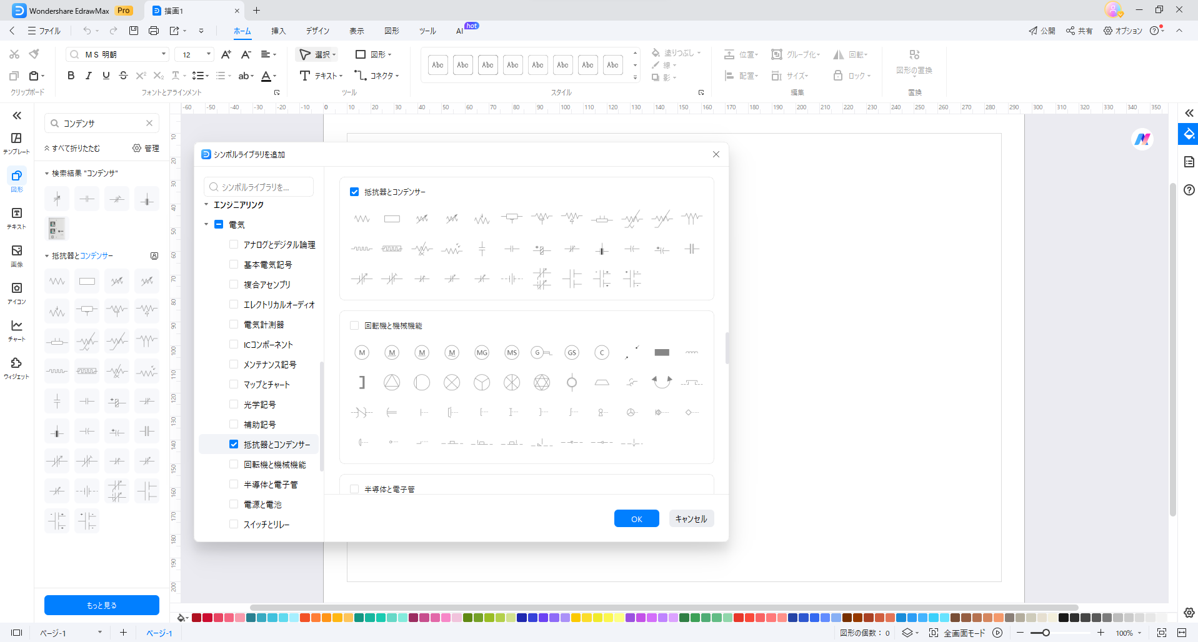Collapse the エンジニアリング tree node
1198x642 pixels.
[x=206, y=204]
